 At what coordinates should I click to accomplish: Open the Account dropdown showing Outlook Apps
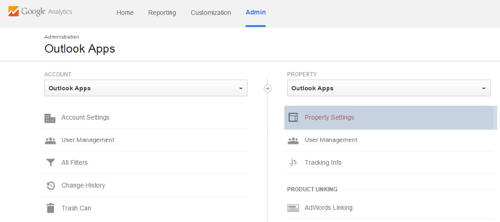point(145,88)
